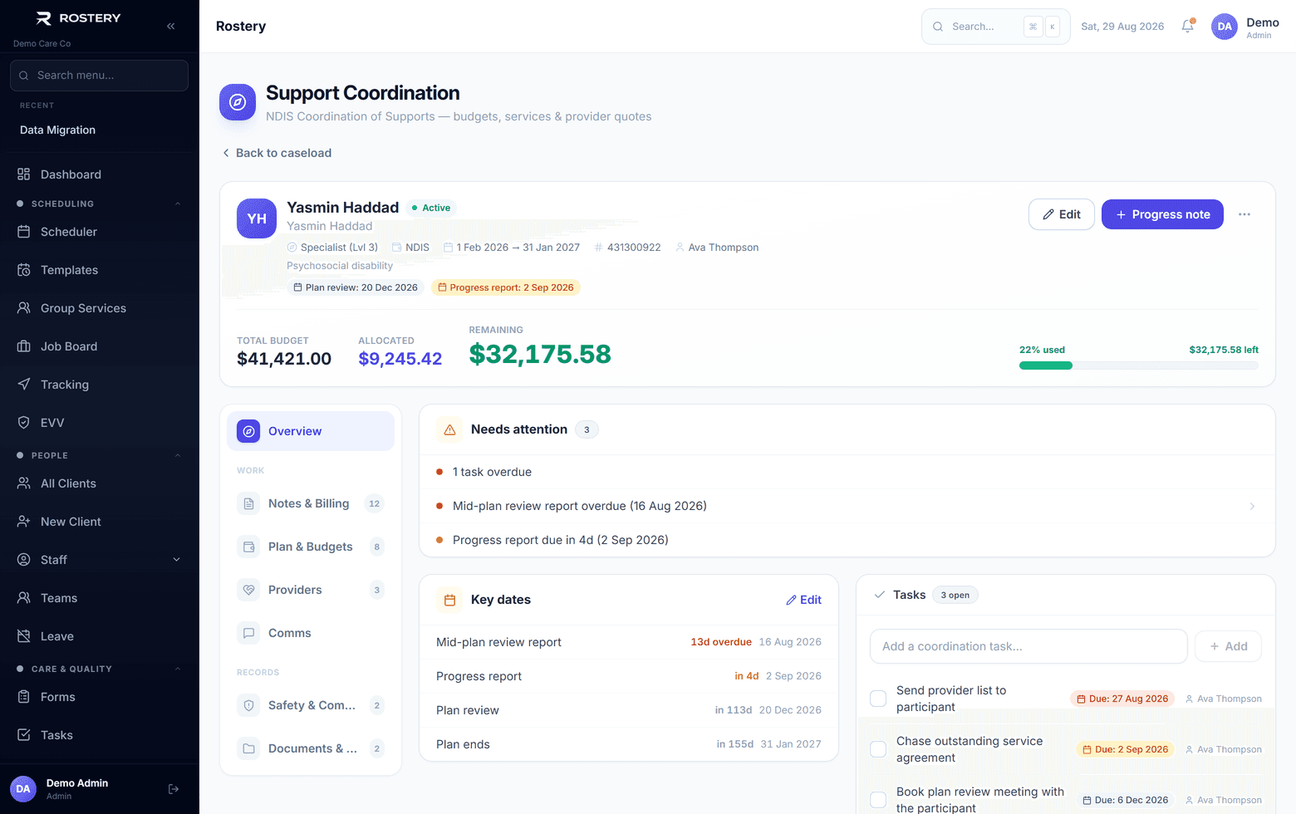The image size is (1296, 814).
Task: Open the Leave page
Action: 100,636
